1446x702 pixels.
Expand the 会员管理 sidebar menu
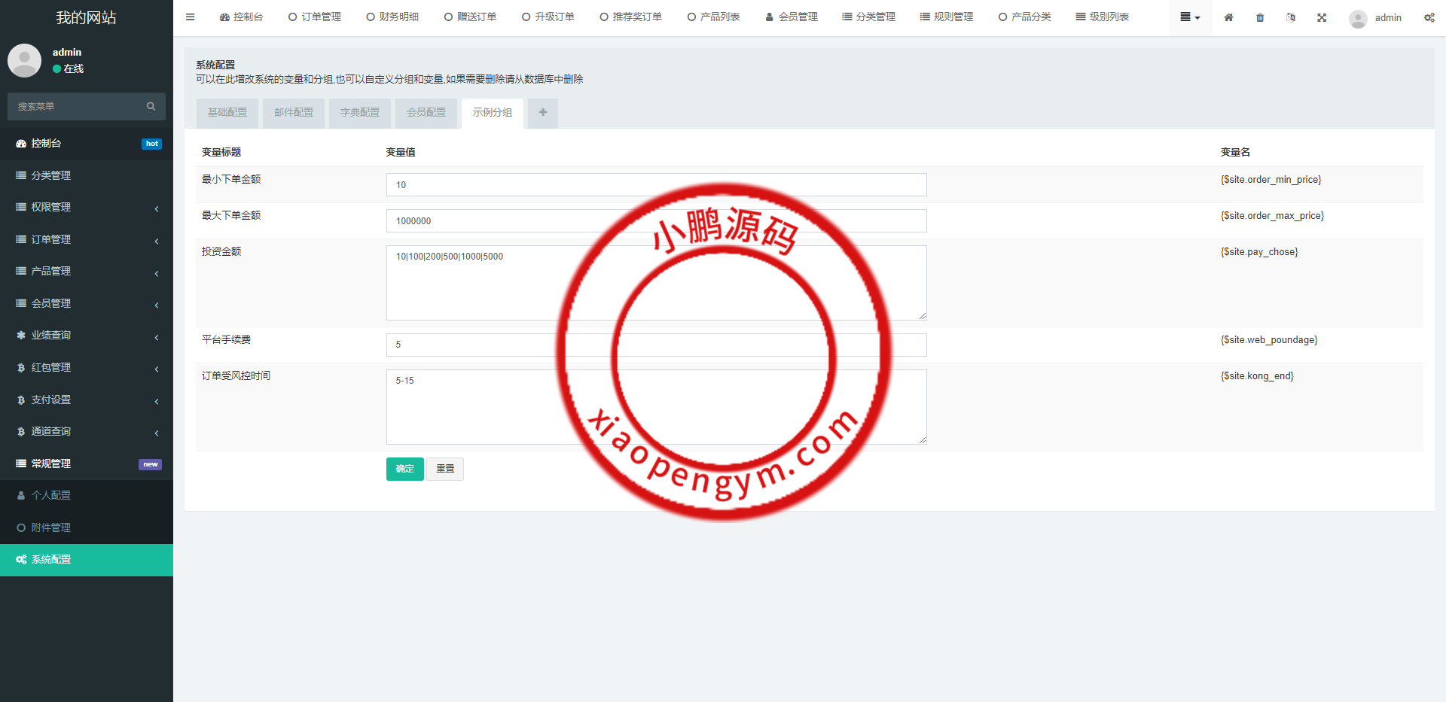tap(87, 303)
